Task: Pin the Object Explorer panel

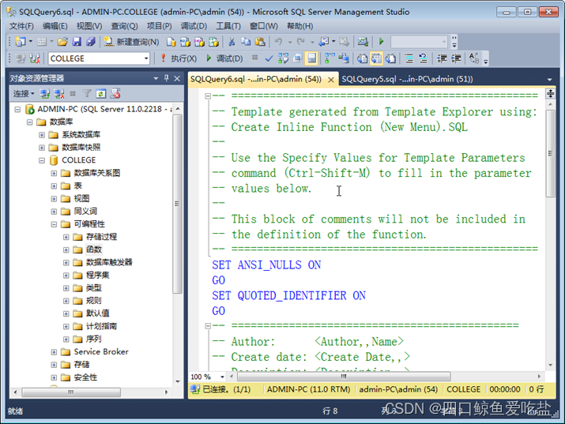Action: [166, 78]
